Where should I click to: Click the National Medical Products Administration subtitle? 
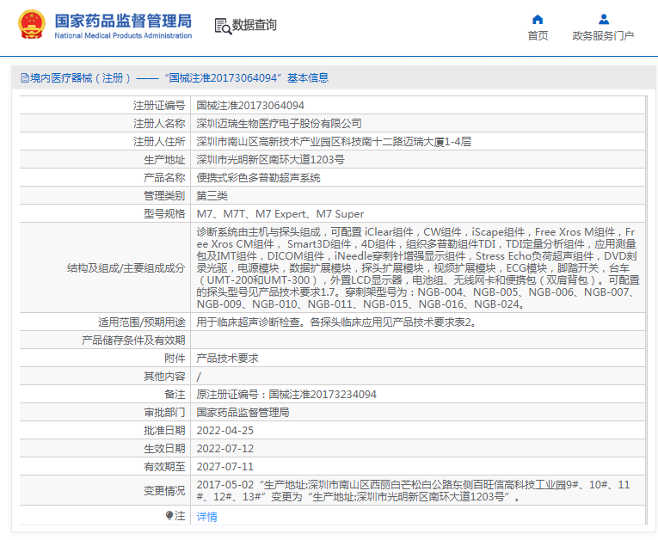(123, 36)
